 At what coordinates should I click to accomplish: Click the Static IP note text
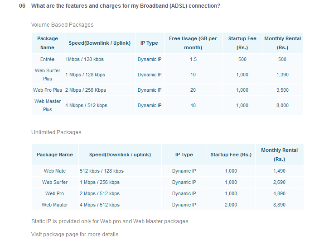click(110, 221)
